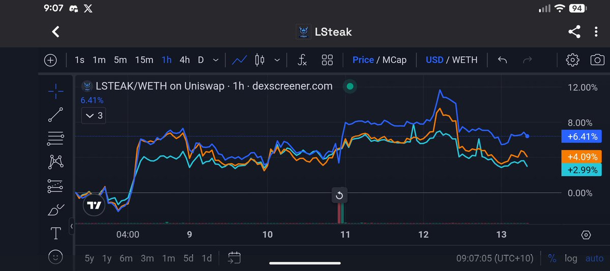Zoom range to 1y
Screen dimensions: 610x271
[x=107, y=258]
